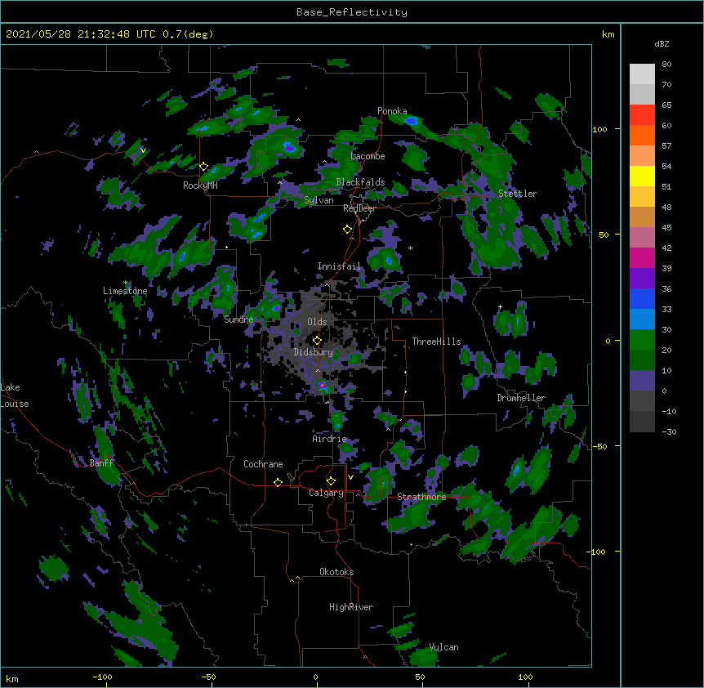704x688 pixels.
Task: Click the 80 value on dBZ legend
Action: (x=666, y=65)
